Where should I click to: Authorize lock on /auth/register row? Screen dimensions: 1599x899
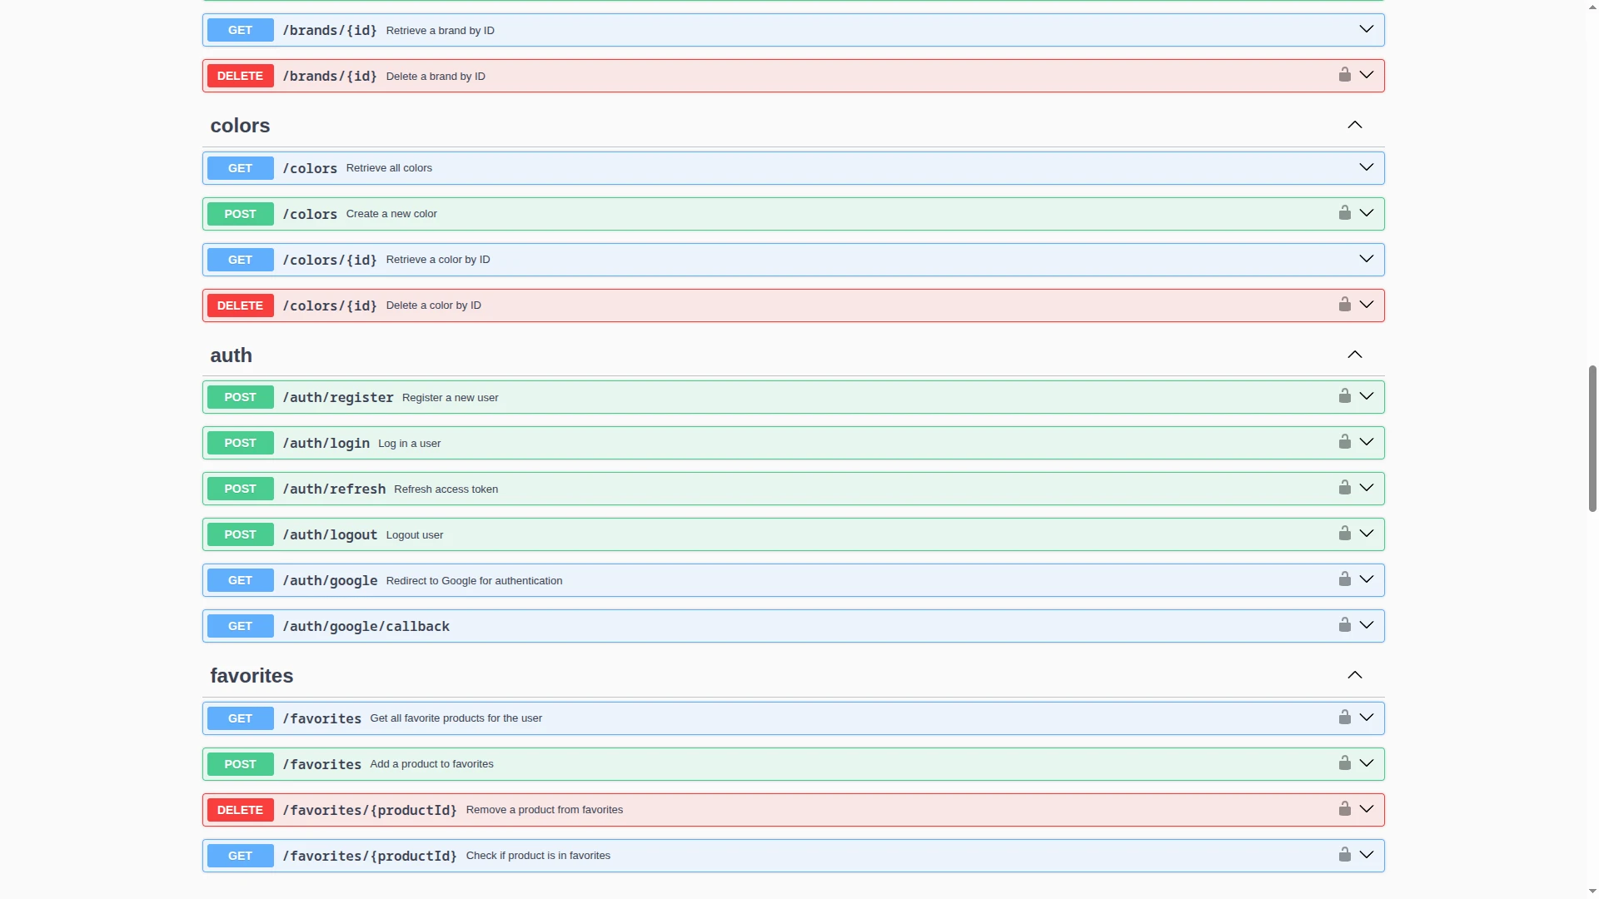click(x=1344, y=396)
